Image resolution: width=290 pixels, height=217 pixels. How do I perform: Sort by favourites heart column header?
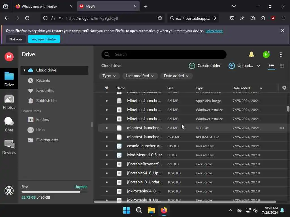[107, 88]
